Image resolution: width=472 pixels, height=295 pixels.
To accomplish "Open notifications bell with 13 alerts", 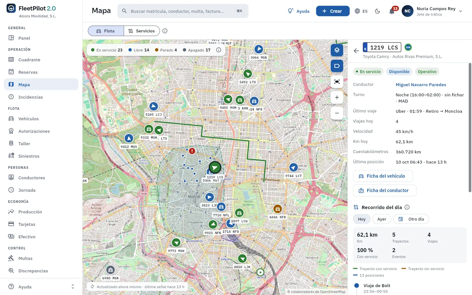I will (392, 11).
